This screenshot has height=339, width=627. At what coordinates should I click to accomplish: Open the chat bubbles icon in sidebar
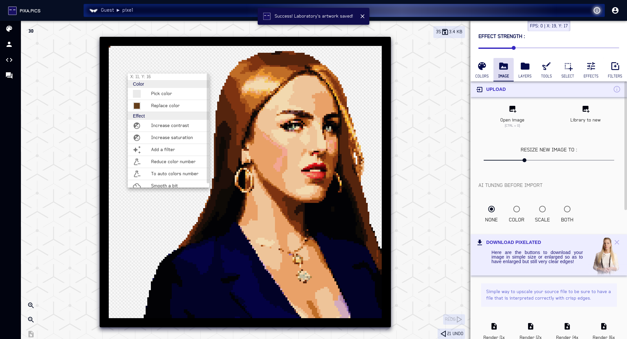tap(9, 76)
